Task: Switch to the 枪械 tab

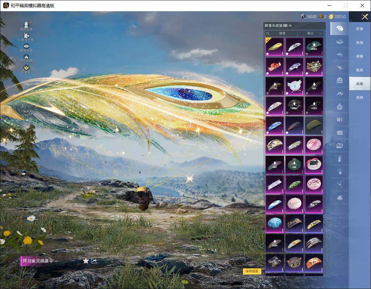Action: pyautogui.click(x=360, y=43)
